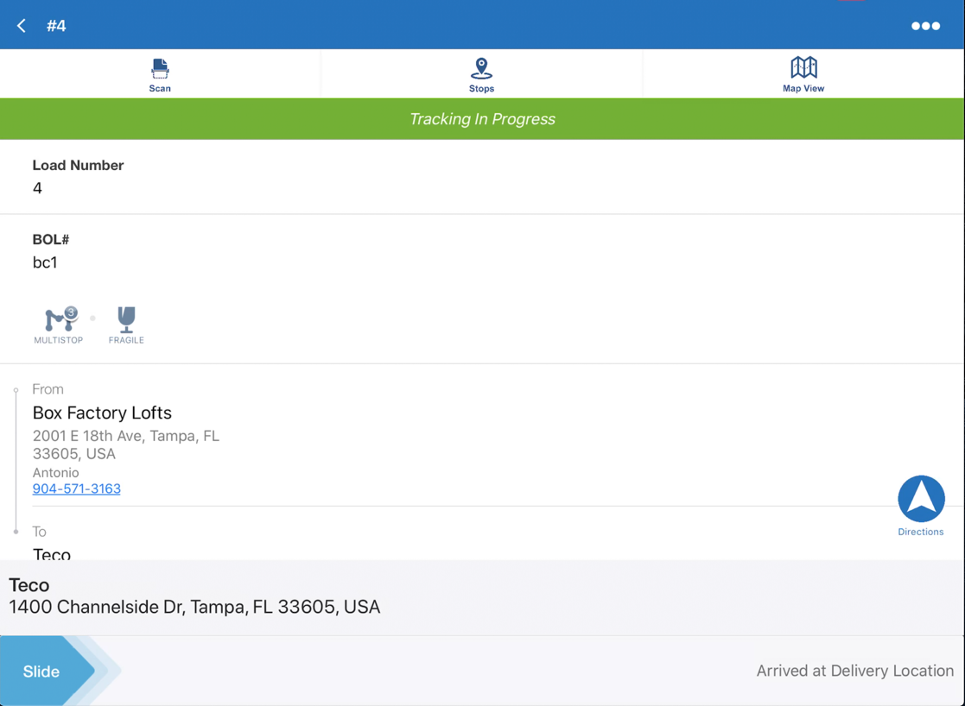This screenshot has height=706, width=965.
Task: Switch to Map View
Action: click(803, 73)
